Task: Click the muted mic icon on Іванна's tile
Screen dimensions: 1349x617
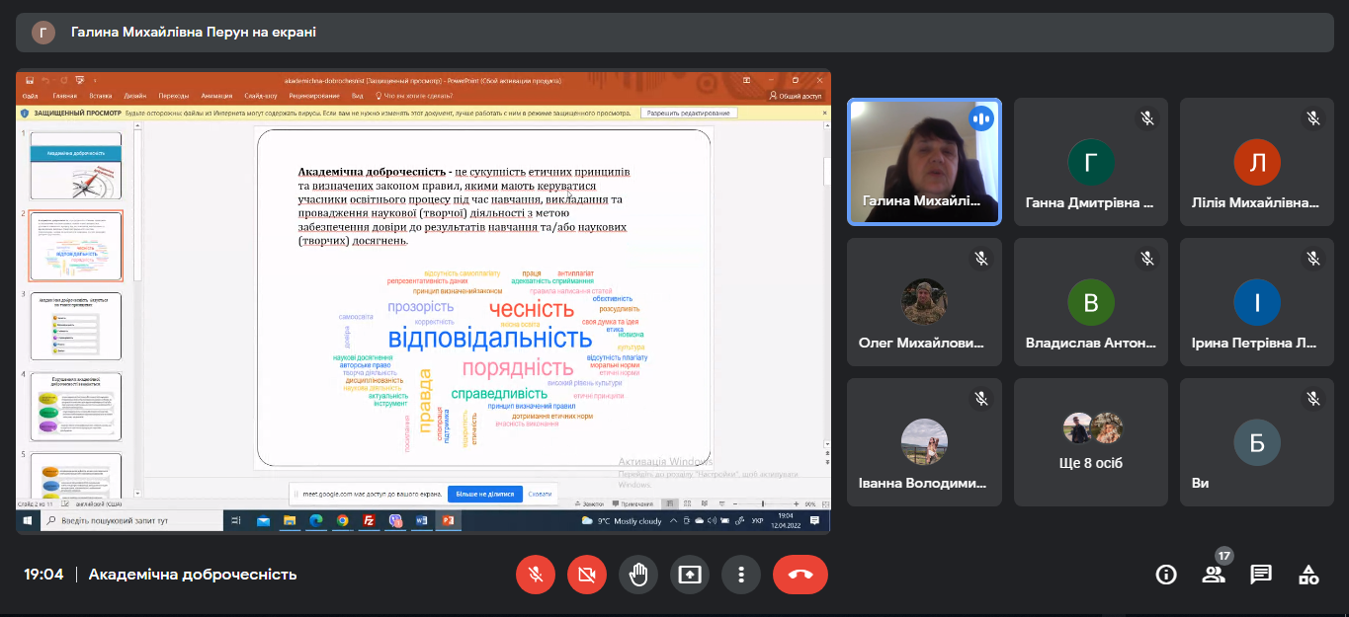Action: 981,399
